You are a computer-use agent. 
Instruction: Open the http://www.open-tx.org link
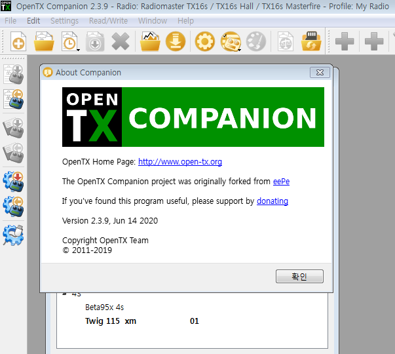pyautogui.click(x=180, y=162)
